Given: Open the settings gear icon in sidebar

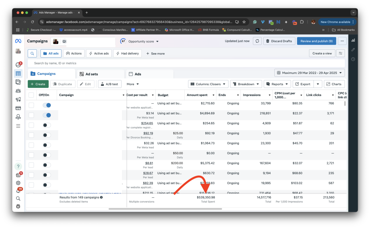Looking at the screenshot, I should (x=18, y=183).
